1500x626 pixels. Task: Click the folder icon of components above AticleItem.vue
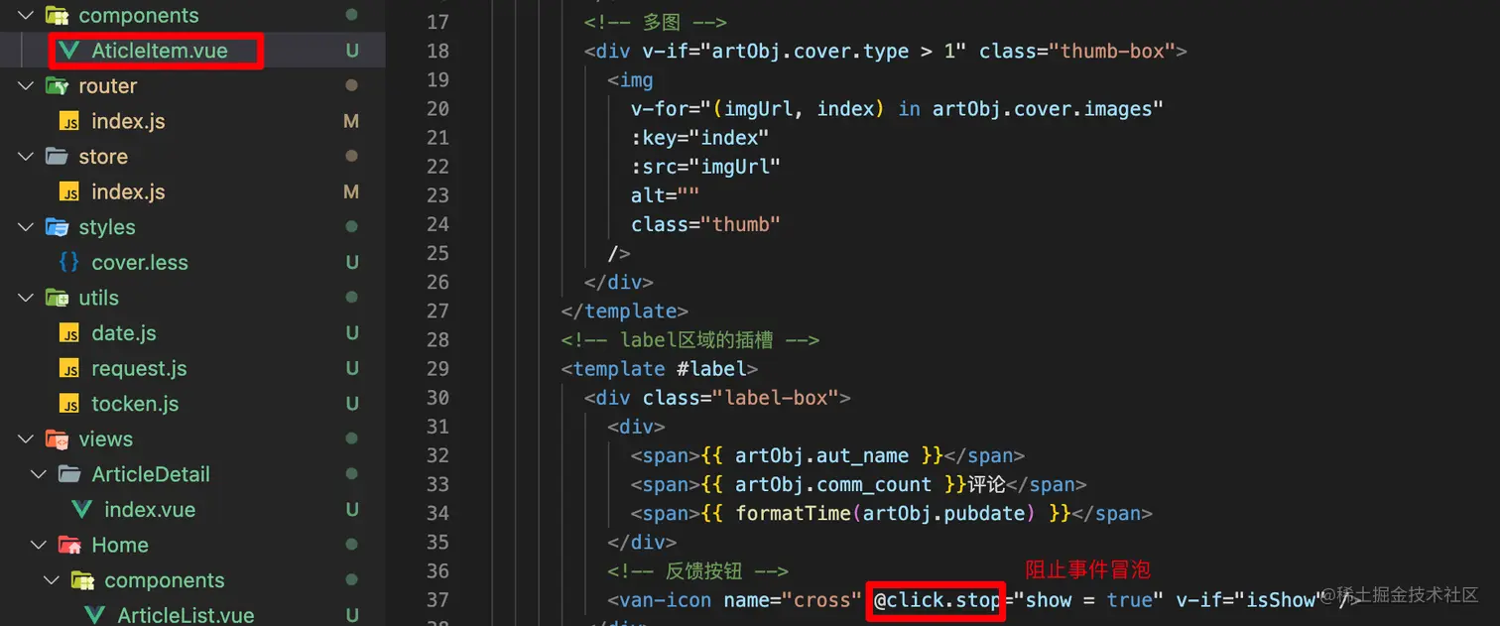[x=57, y=15]
